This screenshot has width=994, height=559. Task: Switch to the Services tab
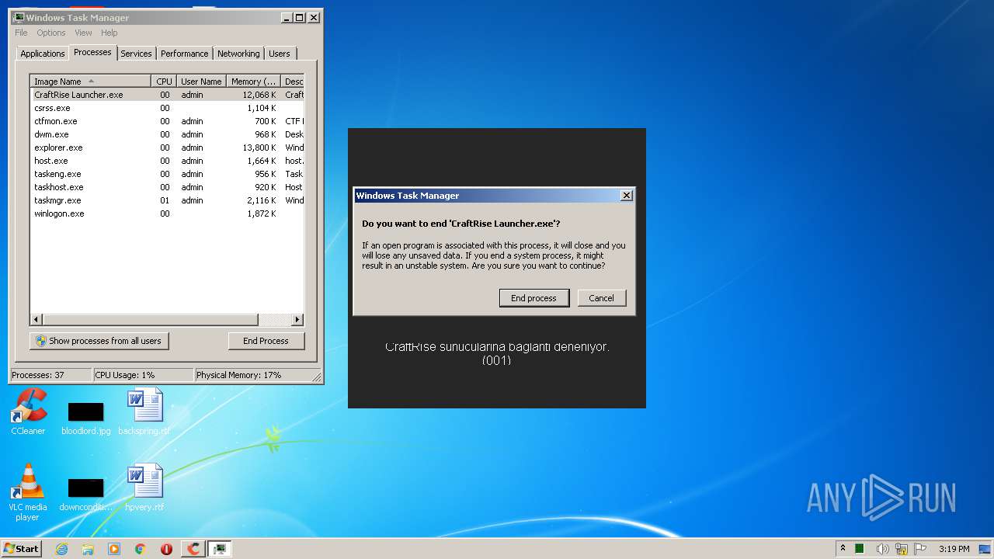coord(136,54)
